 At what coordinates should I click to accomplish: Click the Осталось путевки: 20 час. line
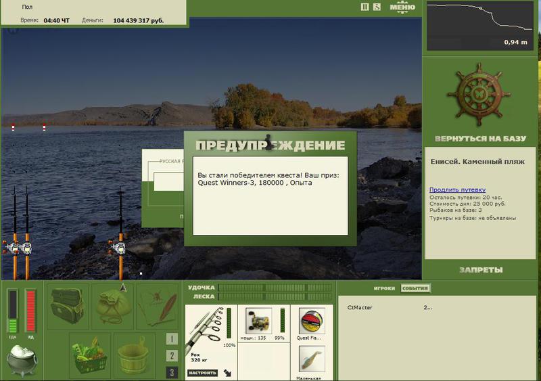[465, 198]
